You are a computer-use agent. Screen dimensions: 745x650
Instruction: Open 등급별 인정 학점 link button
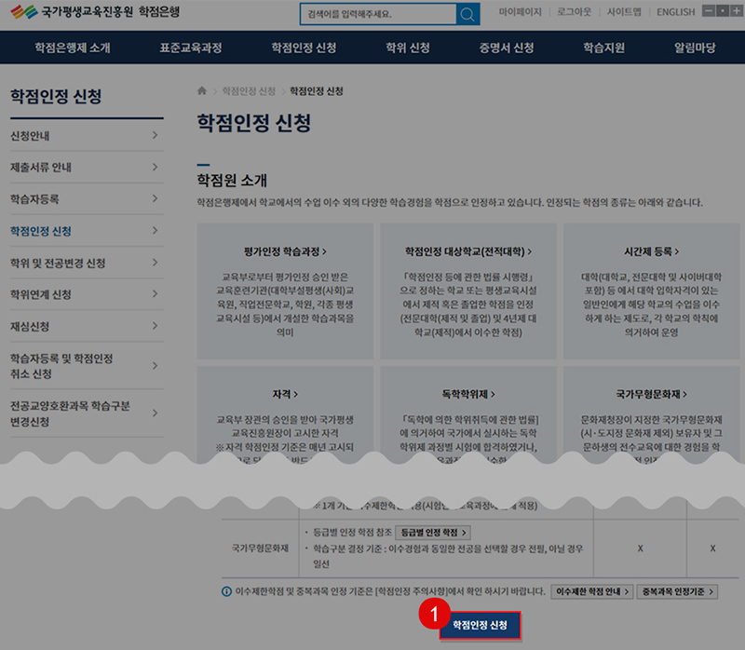(x=432, y=533)
